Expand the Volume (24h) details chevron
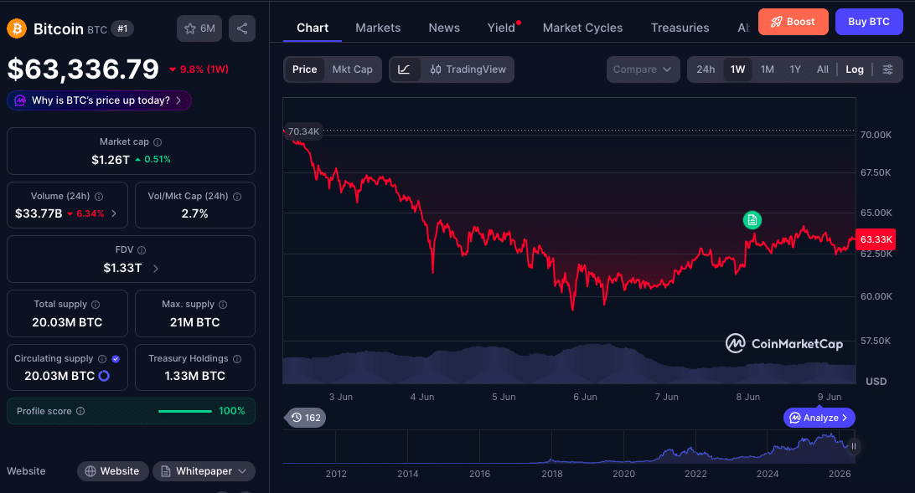Image resolution: width=915 pixels, height=493 pixels. coord(114,214)
